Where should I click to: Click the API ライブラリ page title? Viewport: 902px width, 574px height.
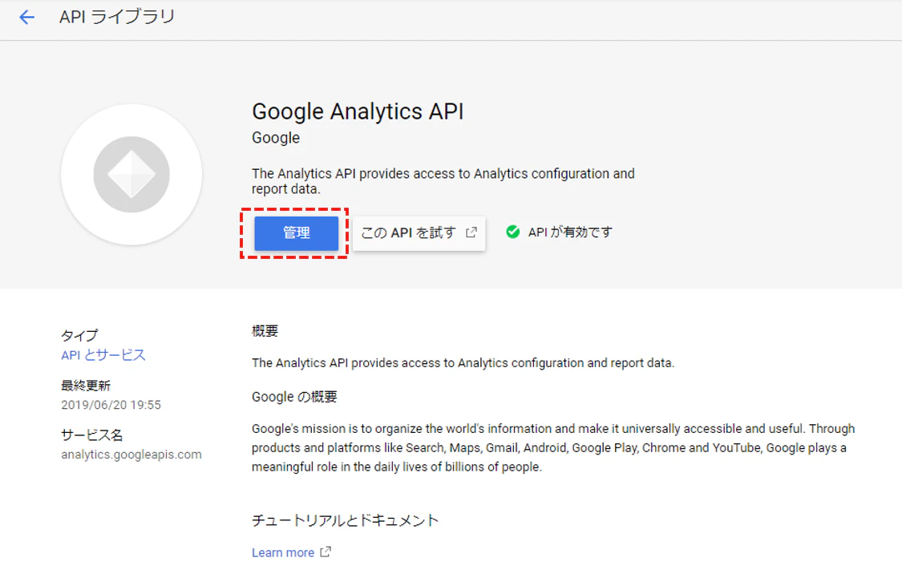pyautogui.click(x=117, y=18)
